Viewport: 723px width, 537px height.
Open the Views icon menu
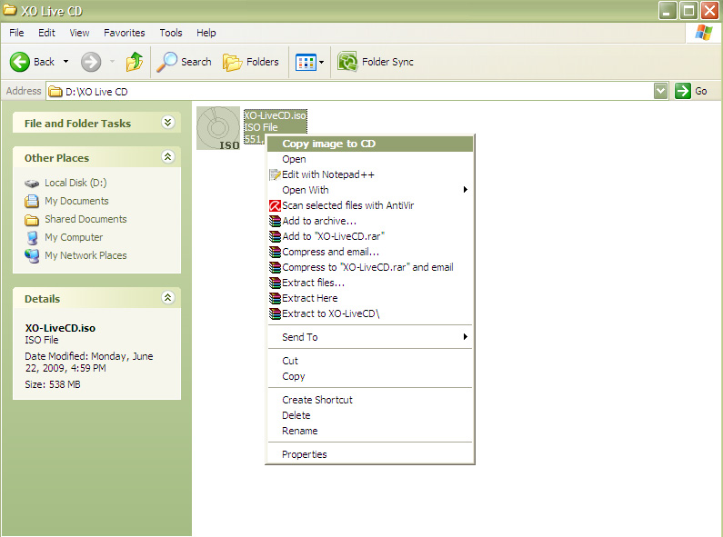click(x=306, y=62)
